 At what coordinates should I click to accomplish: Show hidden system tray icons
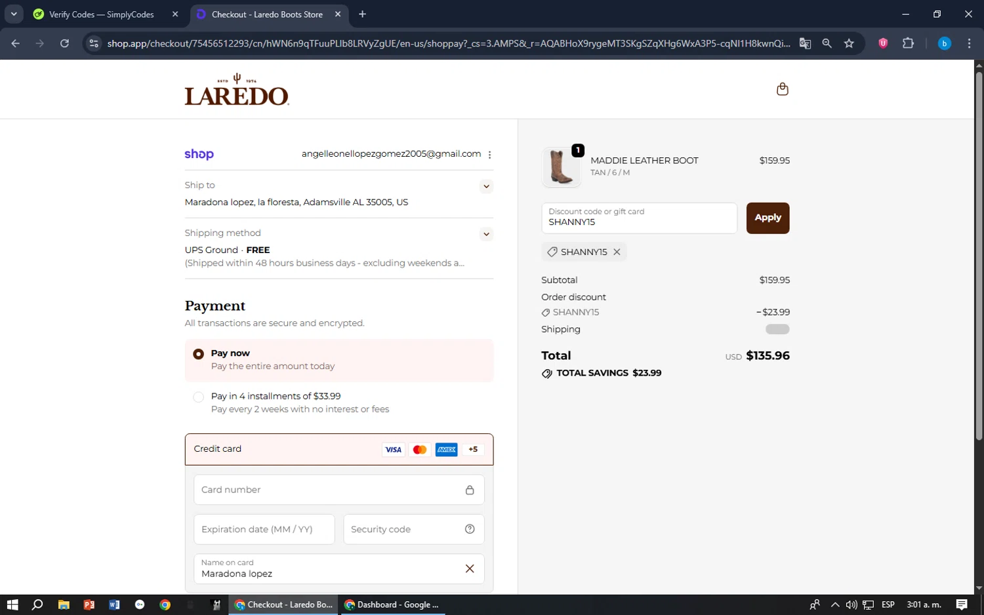coord(834,605)
